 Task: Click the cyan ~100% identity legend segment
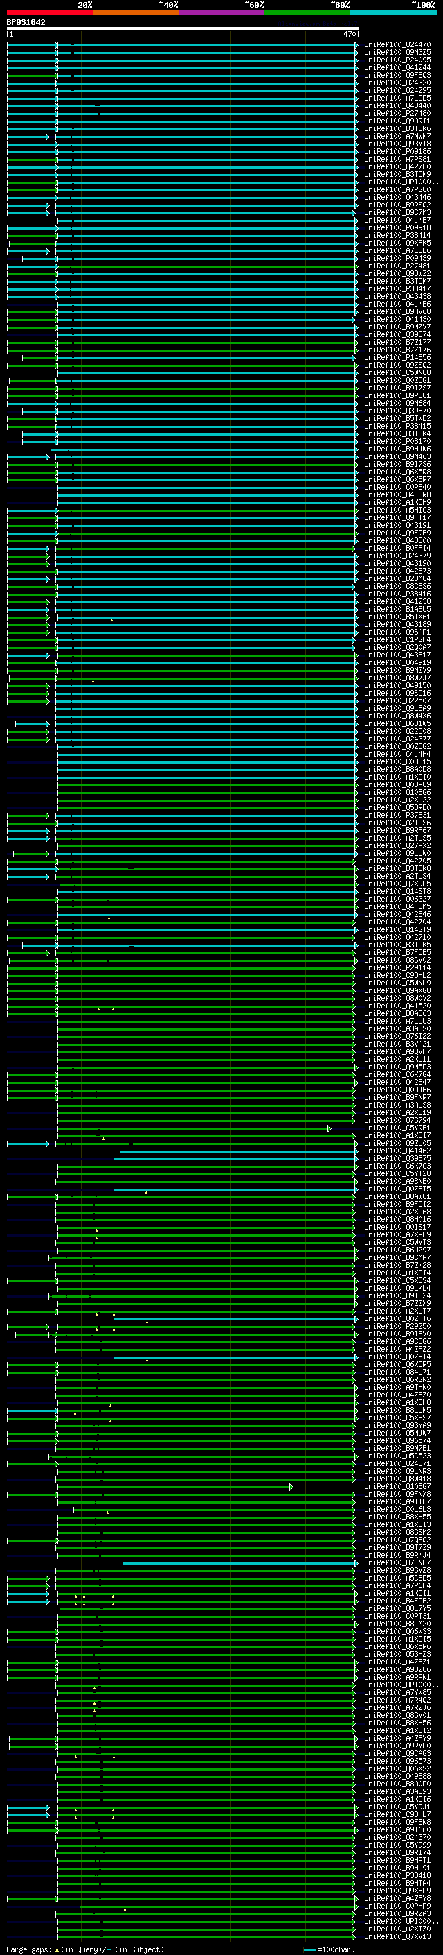pos(394,12)
